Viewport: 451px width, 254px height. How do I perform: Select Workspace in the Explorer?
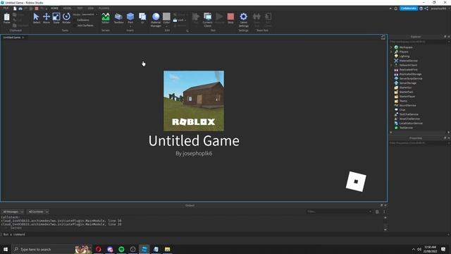pyautogui.click(x=406, y=47)
